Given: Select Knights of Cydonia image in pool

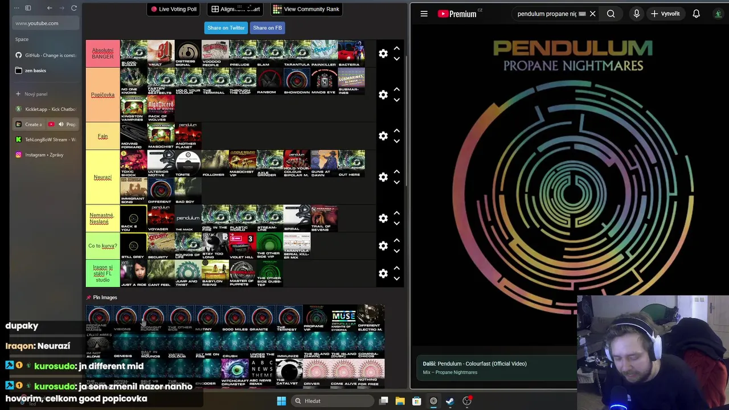Looking at the screenshot, I should 344,318.
